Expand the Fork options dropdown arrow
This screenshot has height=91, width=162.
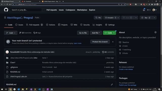pos(136,18)
